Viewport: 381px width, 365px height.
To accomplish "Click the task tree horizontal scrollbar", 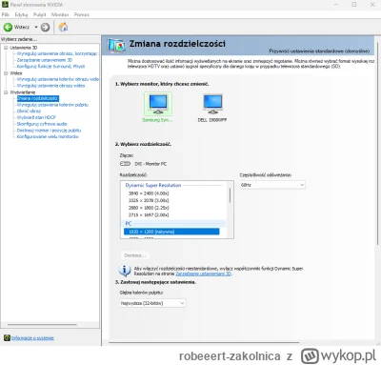I will point(42,325).
